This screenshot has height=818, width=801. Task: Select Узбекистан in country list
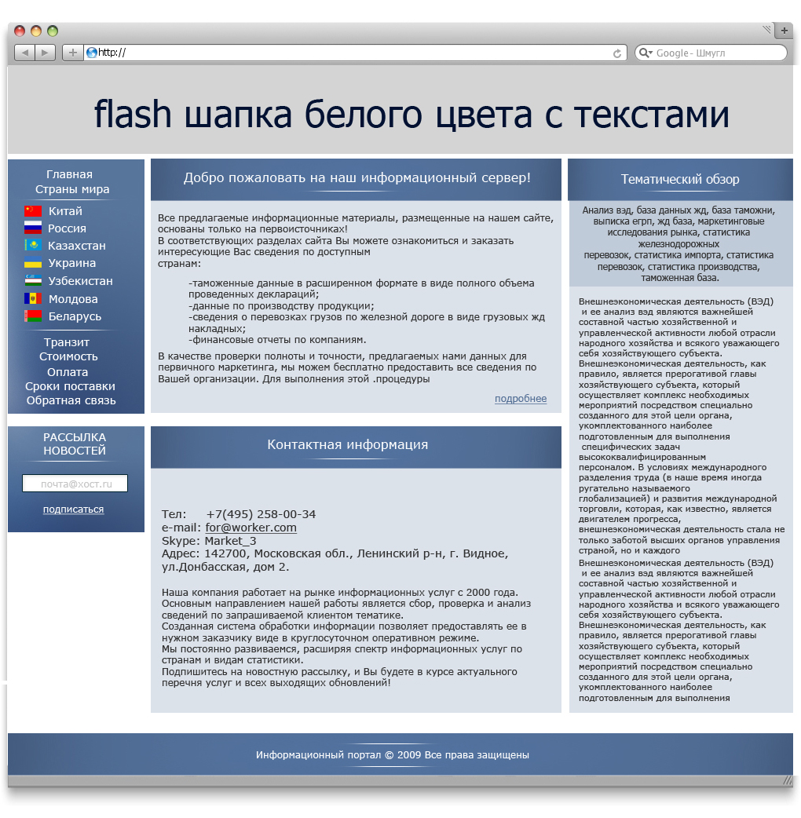[x=80, y=281]
